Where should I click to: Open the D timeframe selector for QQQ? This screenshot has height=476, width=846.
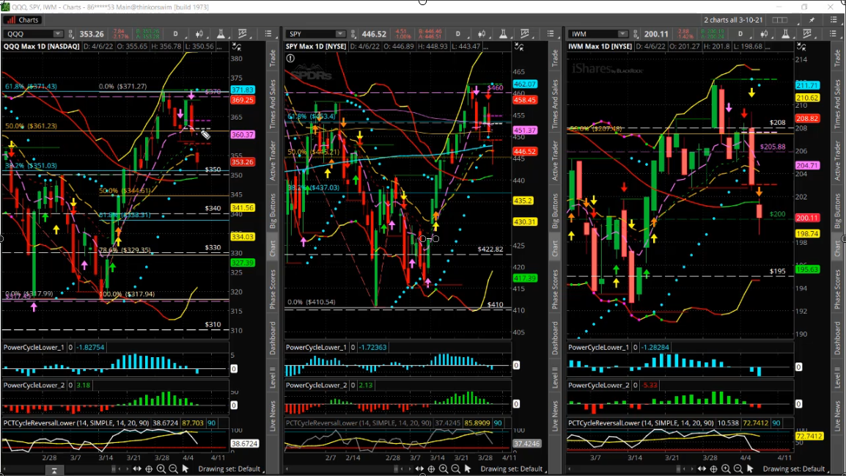[176, 34]
